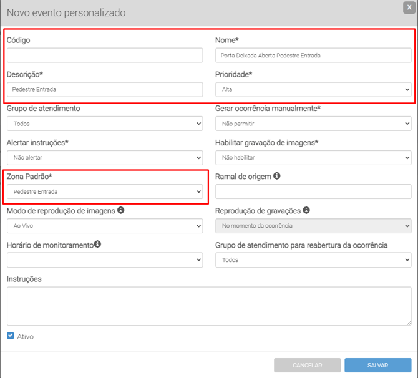Click info icon beside Modo de reprodução de imagens
Screen dimensions: 418x378
121,211
